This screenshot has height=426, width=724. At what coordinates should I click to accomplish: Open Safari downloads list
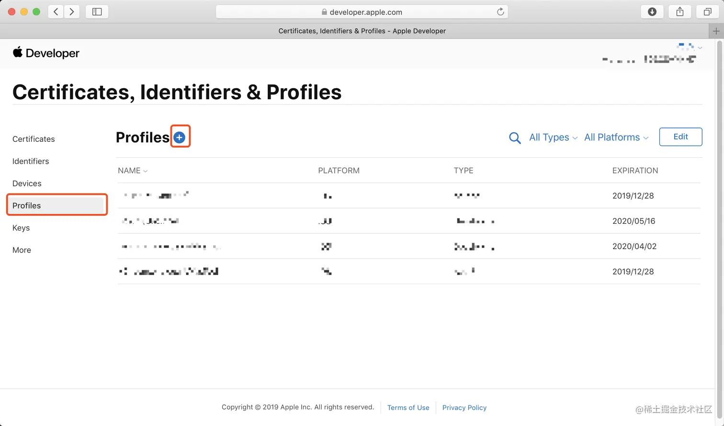652,12
